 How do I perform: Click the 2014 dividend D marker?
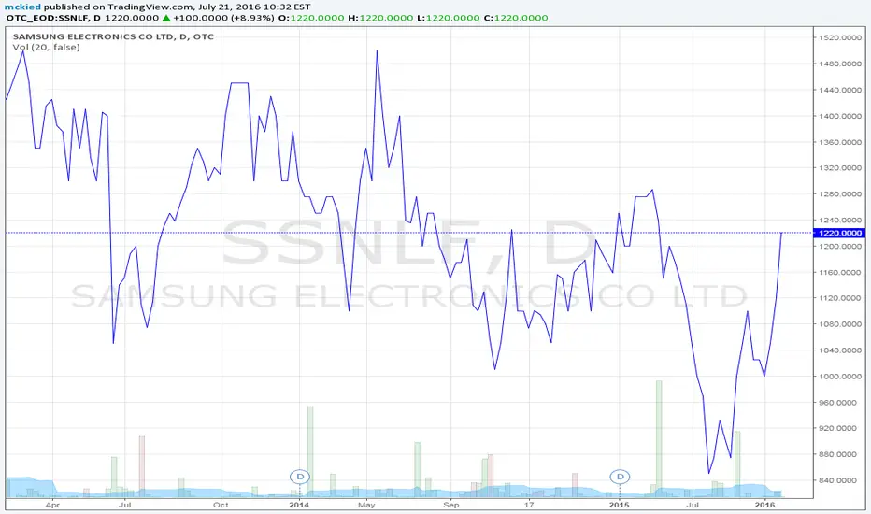coord(299,477)
